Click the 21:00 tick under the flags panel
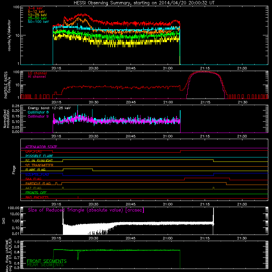 pyautogui.click(x=168, y=204)
